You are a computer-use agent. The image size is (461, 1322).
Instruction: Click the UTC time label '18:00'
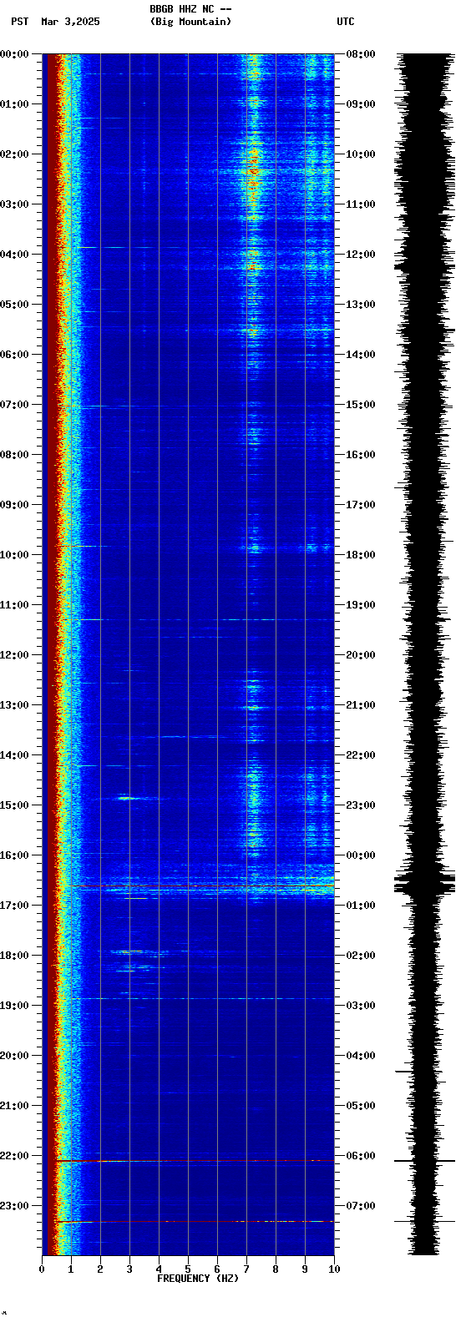click(x=360, y=555)
